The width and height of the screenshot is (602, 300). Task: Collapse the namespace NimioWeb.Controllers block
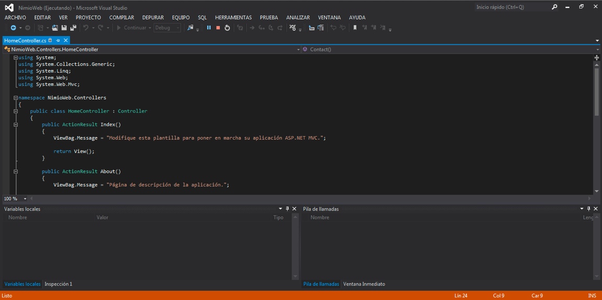(16, 97)
